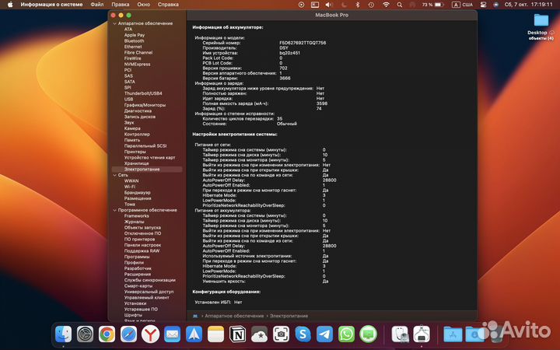The height and width of the screenshot is (350, 560).
Task: Launch Screenshot utility from the Dock
Action: coord(281,334)
